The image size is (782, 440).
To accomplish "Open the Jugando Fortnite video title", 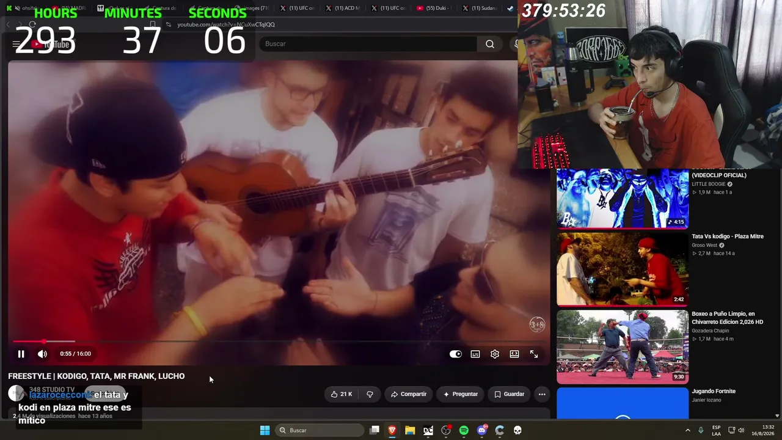I will (714, 391).
